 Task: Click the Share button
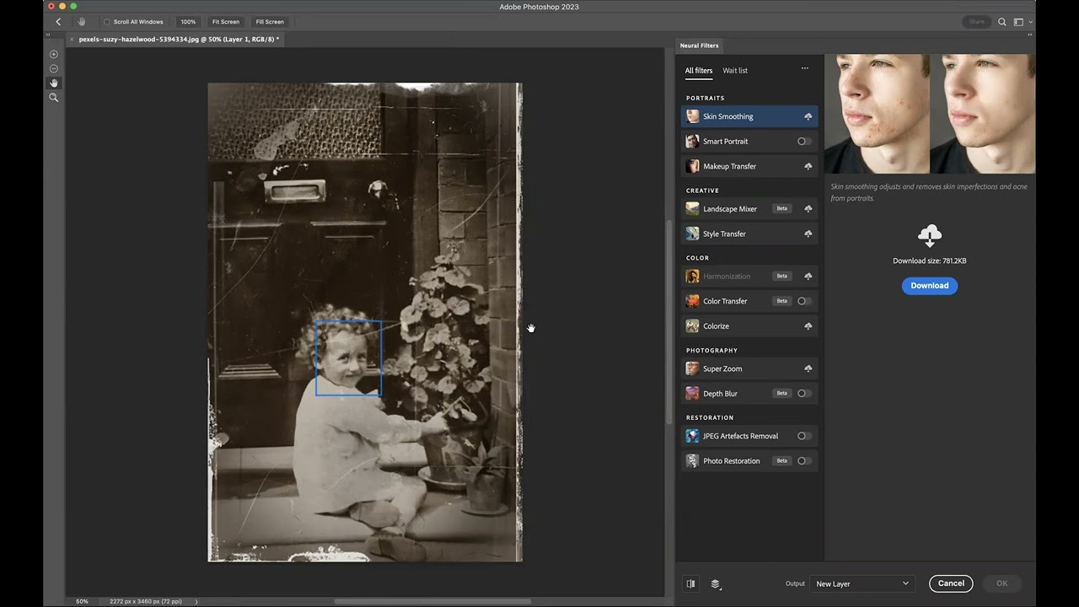(x=976, y=22)
